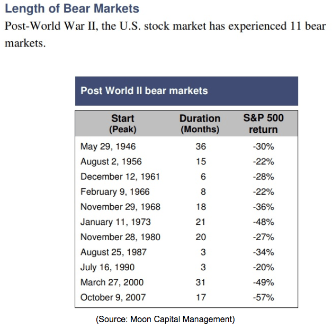Click the 'Duration (Months)' column header
332x329 pixels.
200,124
